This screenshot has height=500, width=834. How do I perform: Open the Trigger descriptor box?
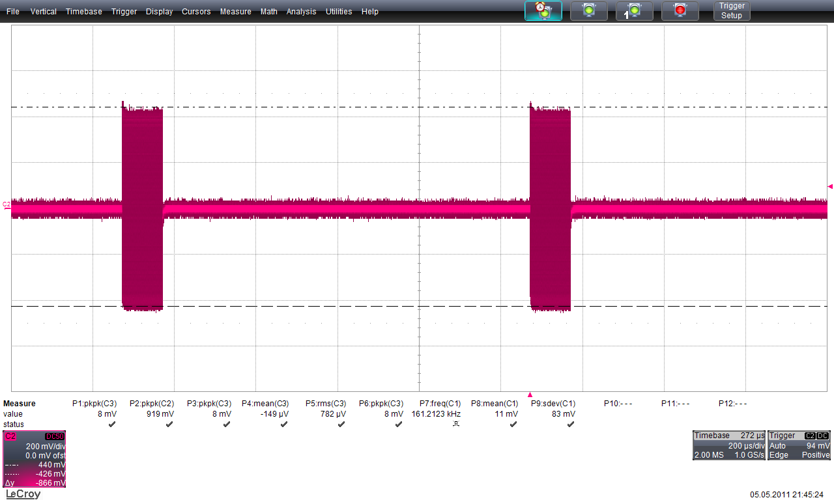click(799, 445)
